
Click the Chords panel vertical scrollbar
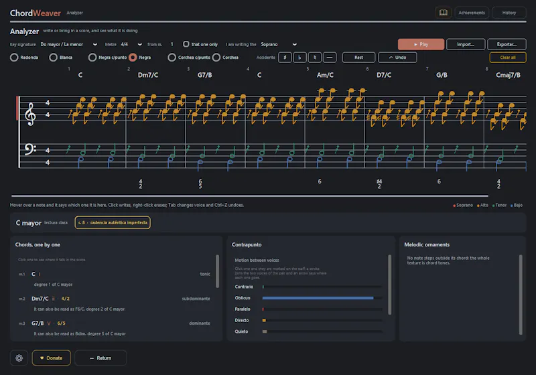pyautogui.click(x=217, y=271)
